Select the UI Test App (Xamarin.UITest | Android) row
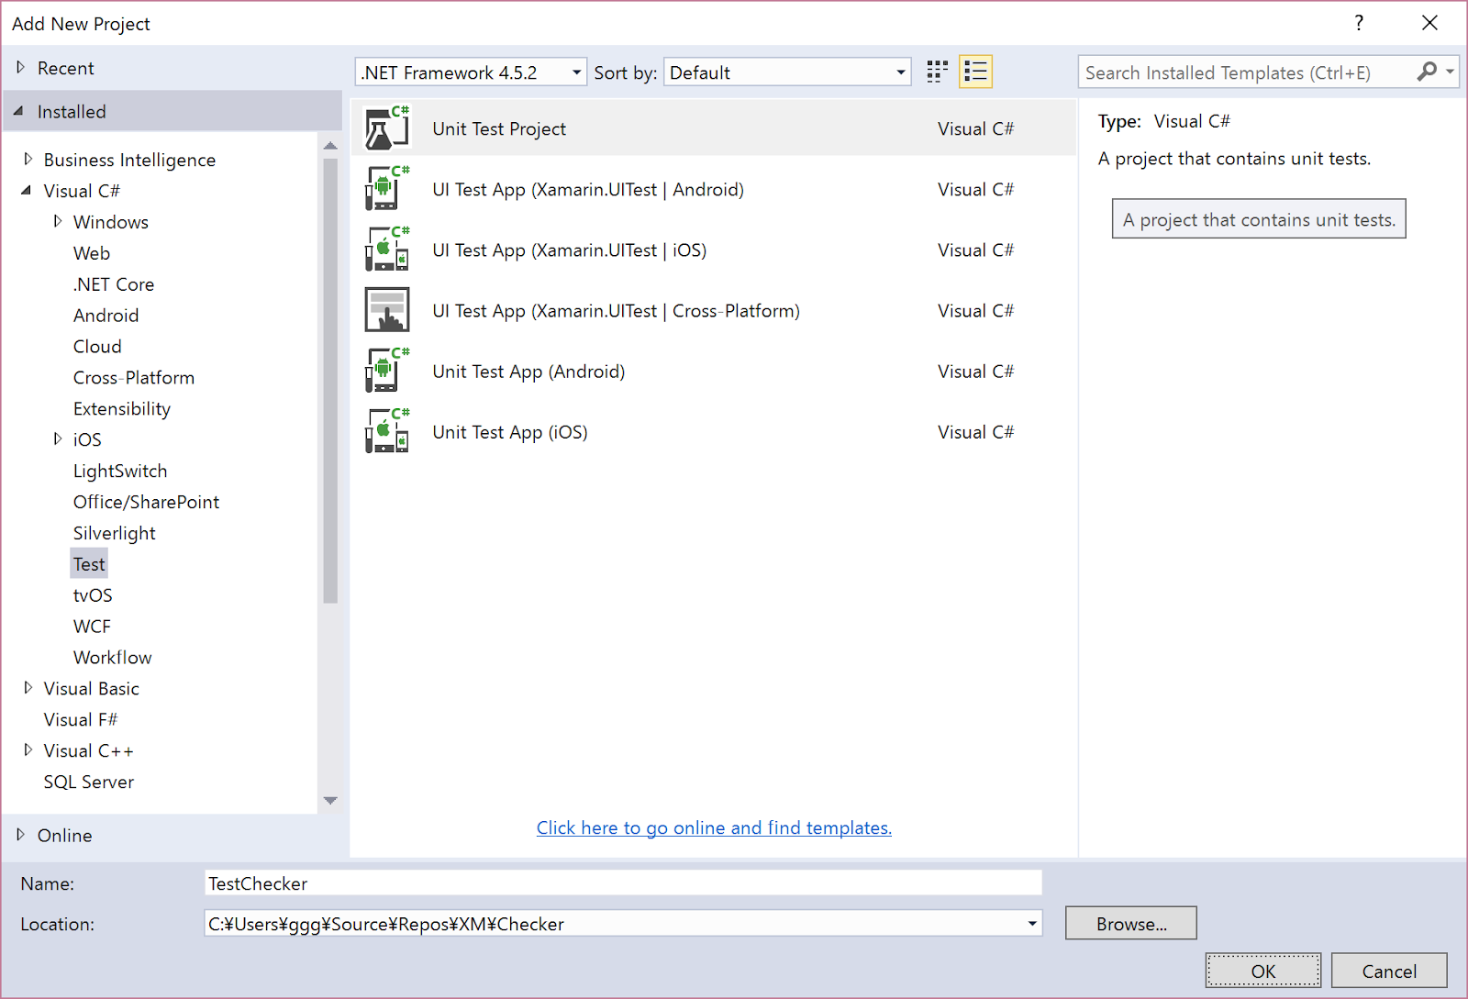 (x=713, y=189)
